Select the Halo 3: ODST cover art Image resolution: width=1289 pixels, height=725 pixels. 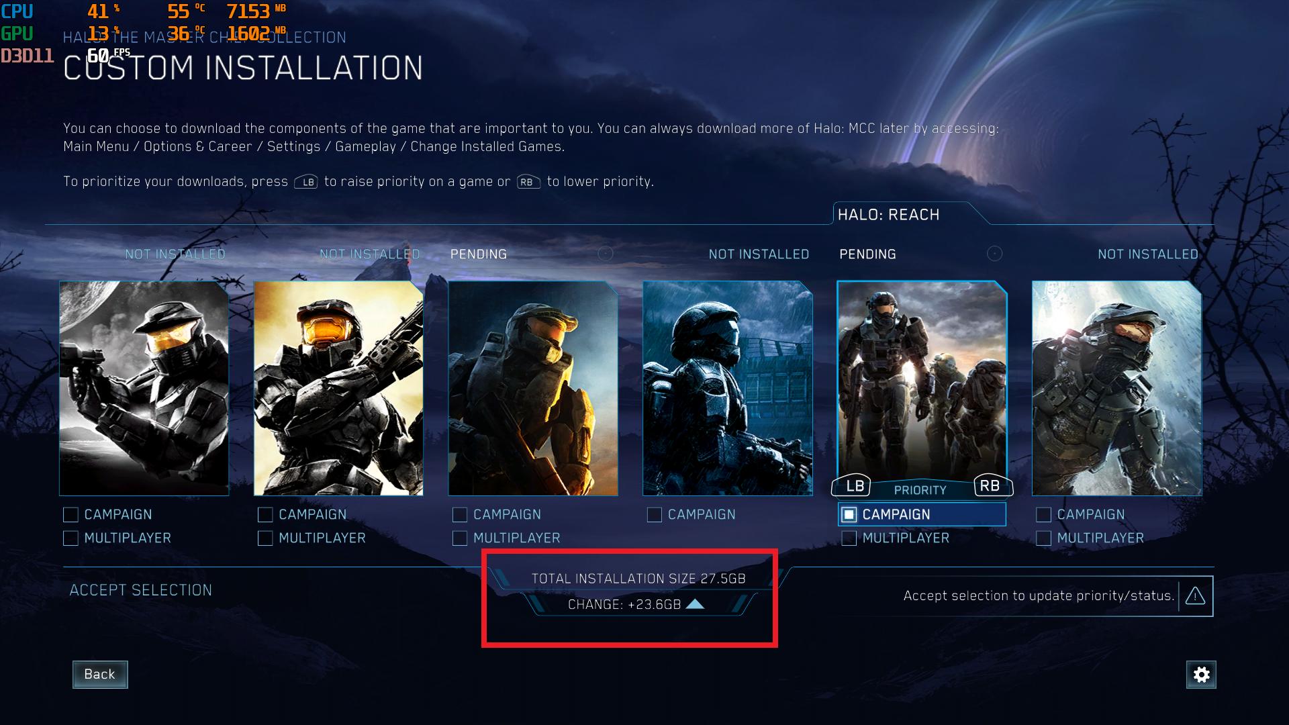(x=728, y=388)
